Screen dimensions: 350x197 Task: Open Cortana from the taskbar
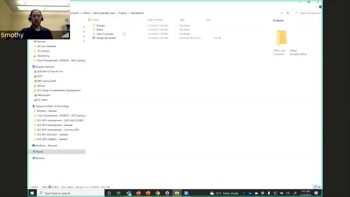tap(109, 193)
